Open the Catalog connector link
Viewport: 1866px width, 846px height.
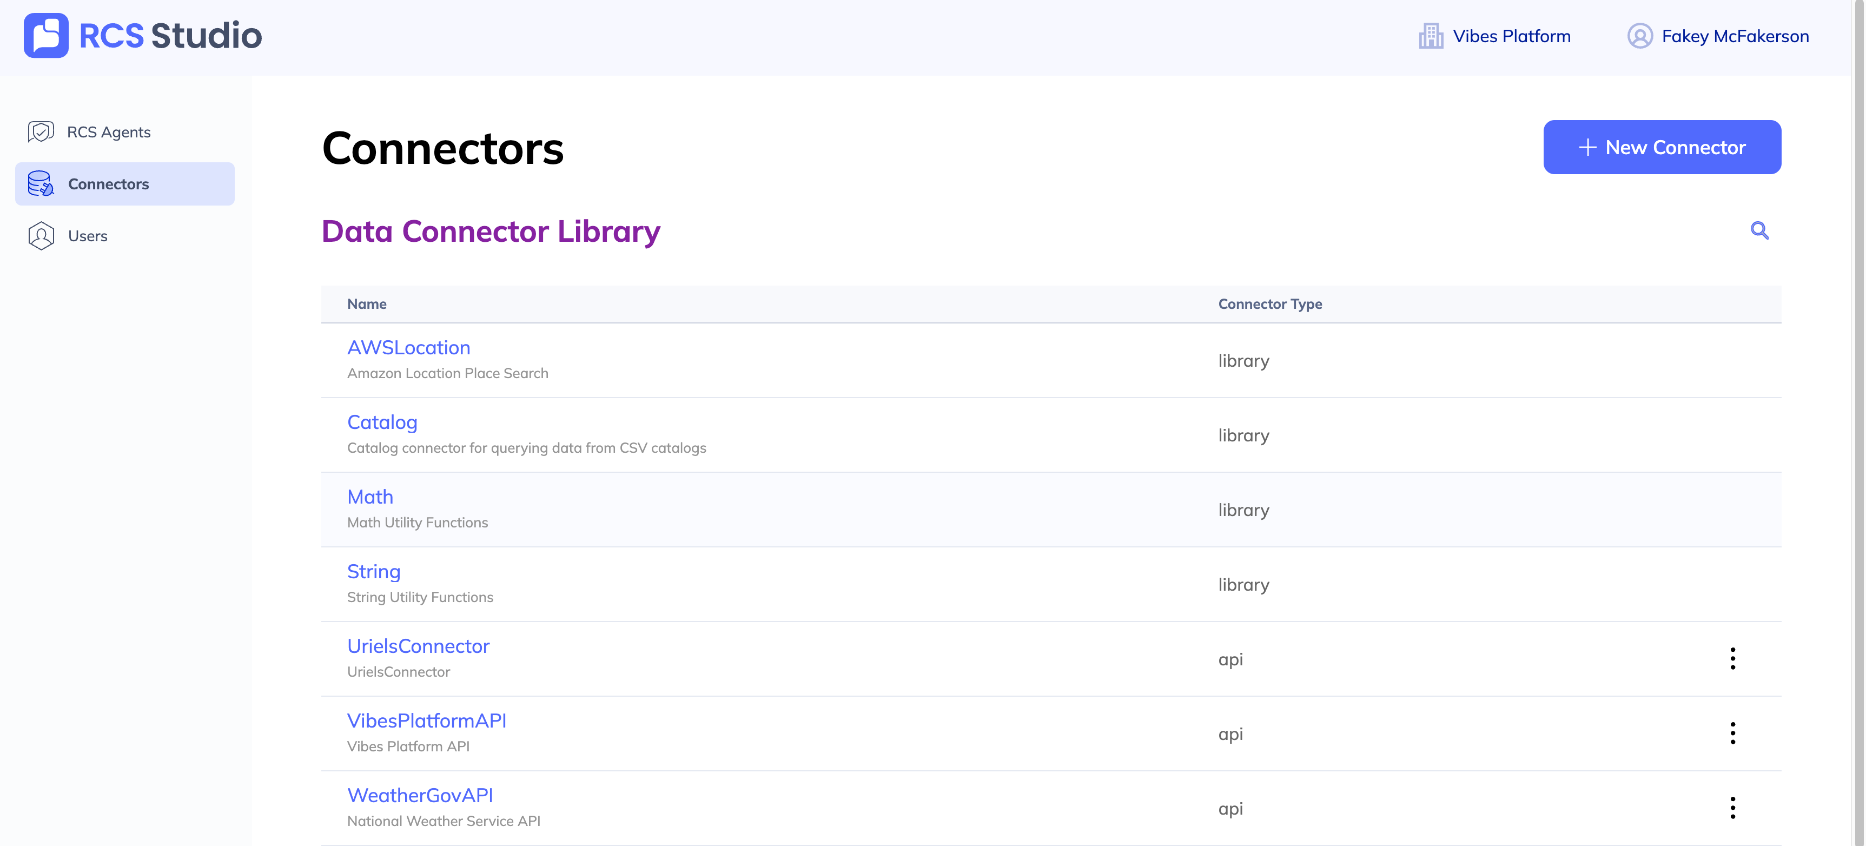[382, 422]
